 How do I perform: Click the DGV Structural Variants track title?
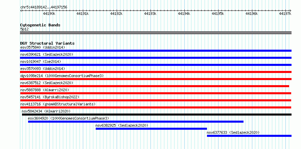(47, 43)
